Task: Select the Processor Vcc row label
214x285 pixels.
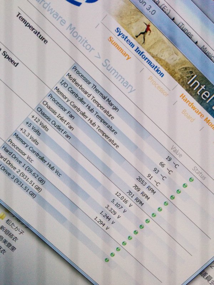Action: point(20,151)
